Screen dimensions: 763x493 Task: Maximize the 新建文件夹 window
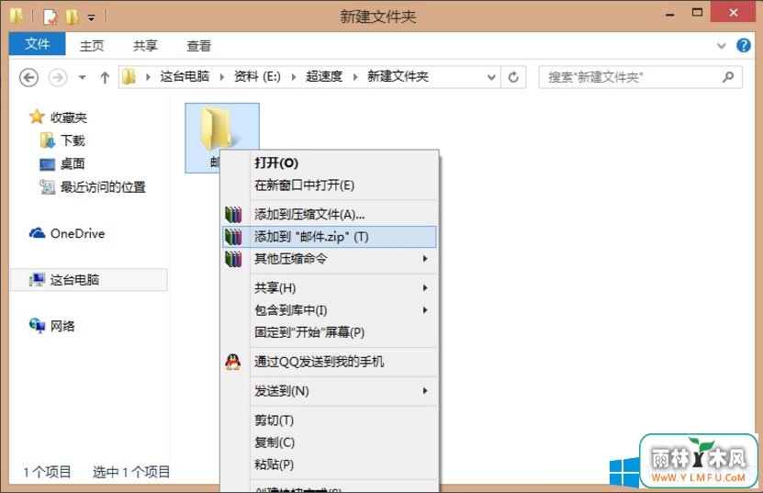click(x=697, y=13)
